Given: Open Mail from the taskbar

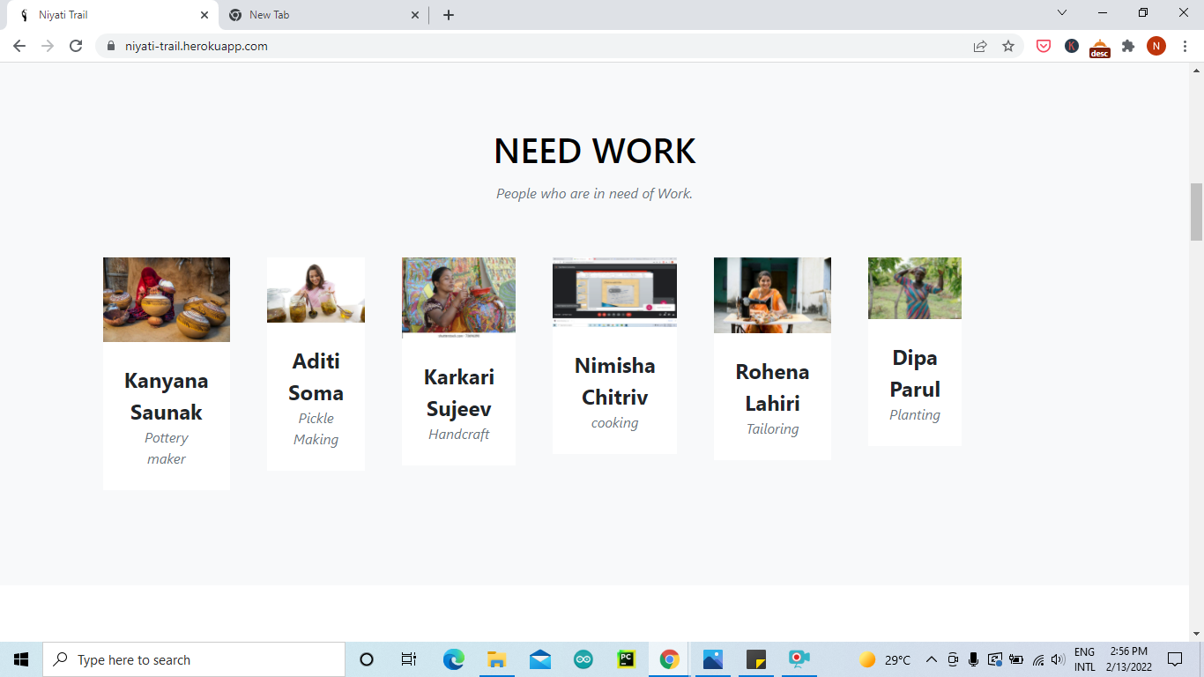Looking at the screenshot, I should (539, 658).
